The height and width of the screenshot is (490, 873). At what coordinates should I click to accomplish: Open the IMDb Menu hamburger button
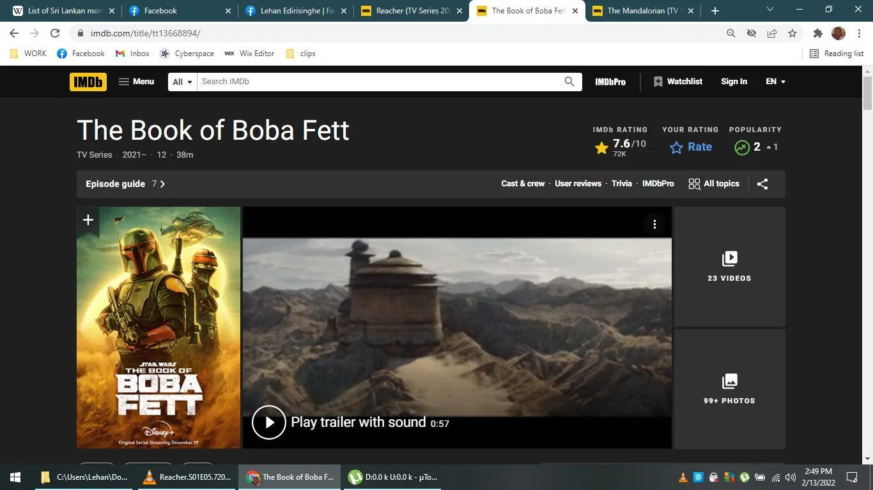tap(137, 82)
